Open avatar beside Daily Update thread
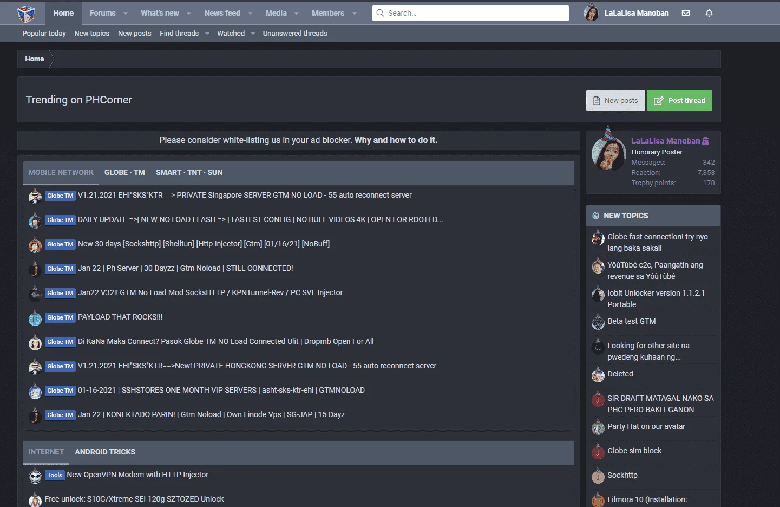The height and width of the screenshot is (507, 780). [35, 220]
